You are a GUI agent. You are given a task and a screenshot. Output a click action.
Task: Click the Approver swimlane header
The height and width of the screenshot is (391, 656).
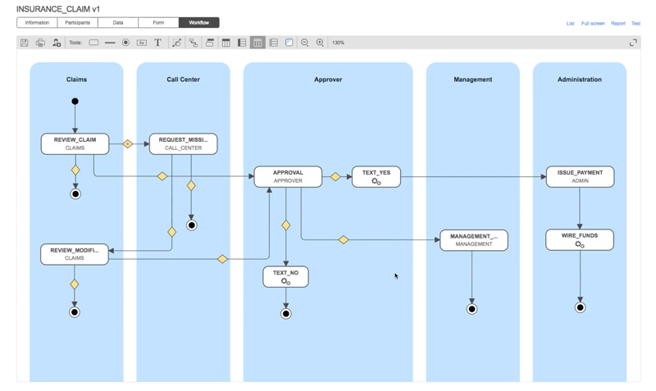[x=328, y=80]
